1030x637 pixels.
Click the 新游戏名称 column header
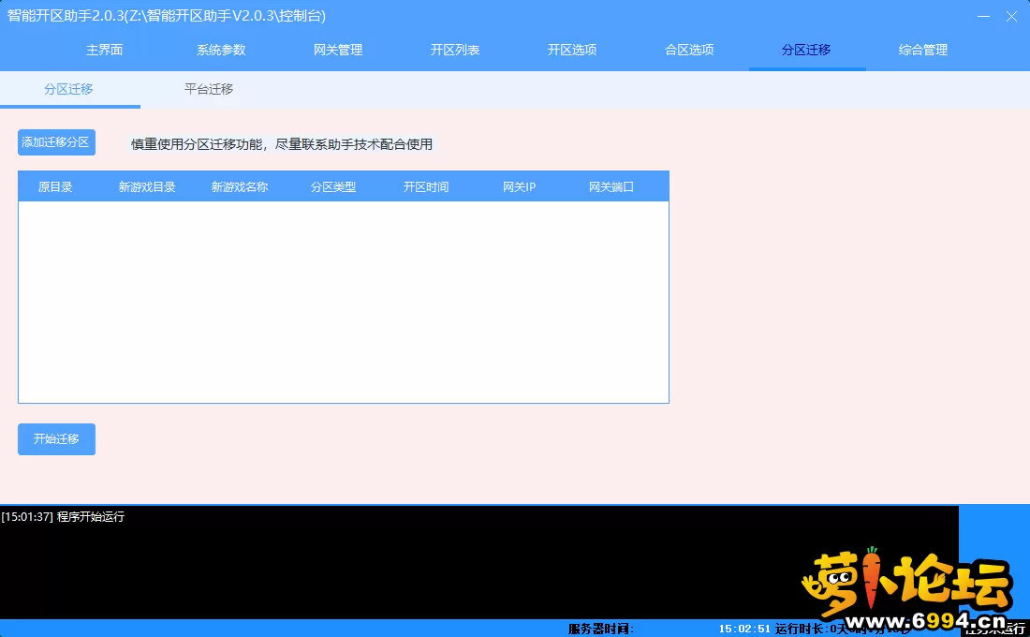pyautogui.click(x=240, y=187)
